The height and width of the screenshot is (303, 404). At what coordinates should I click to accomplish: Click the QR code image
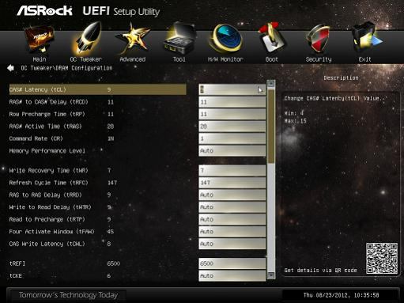coord(381,259)
